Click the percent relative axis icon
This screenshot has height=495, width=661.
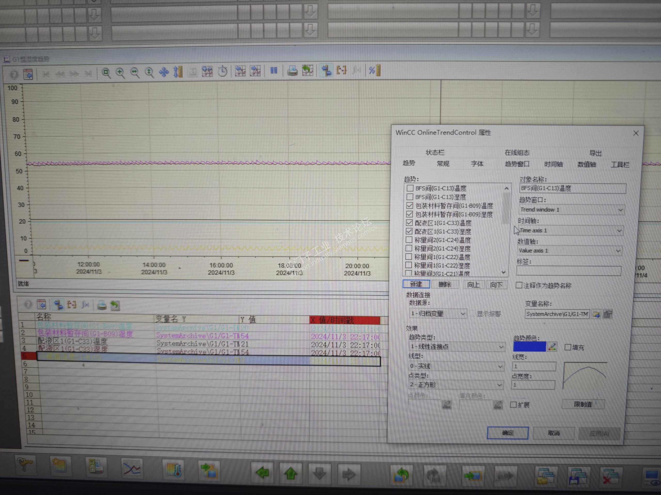[x=374, y=70]
